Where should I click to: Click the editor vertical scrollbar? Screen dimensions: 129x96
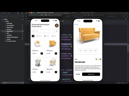click(x=128, y=48)
